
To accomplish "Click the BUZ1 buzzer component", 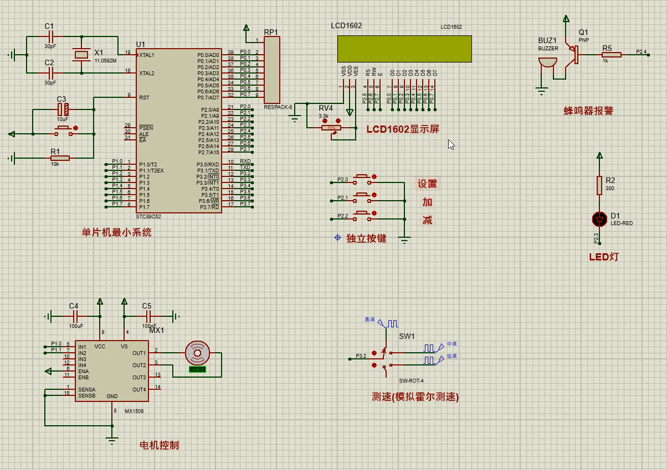I will [547, 62].
